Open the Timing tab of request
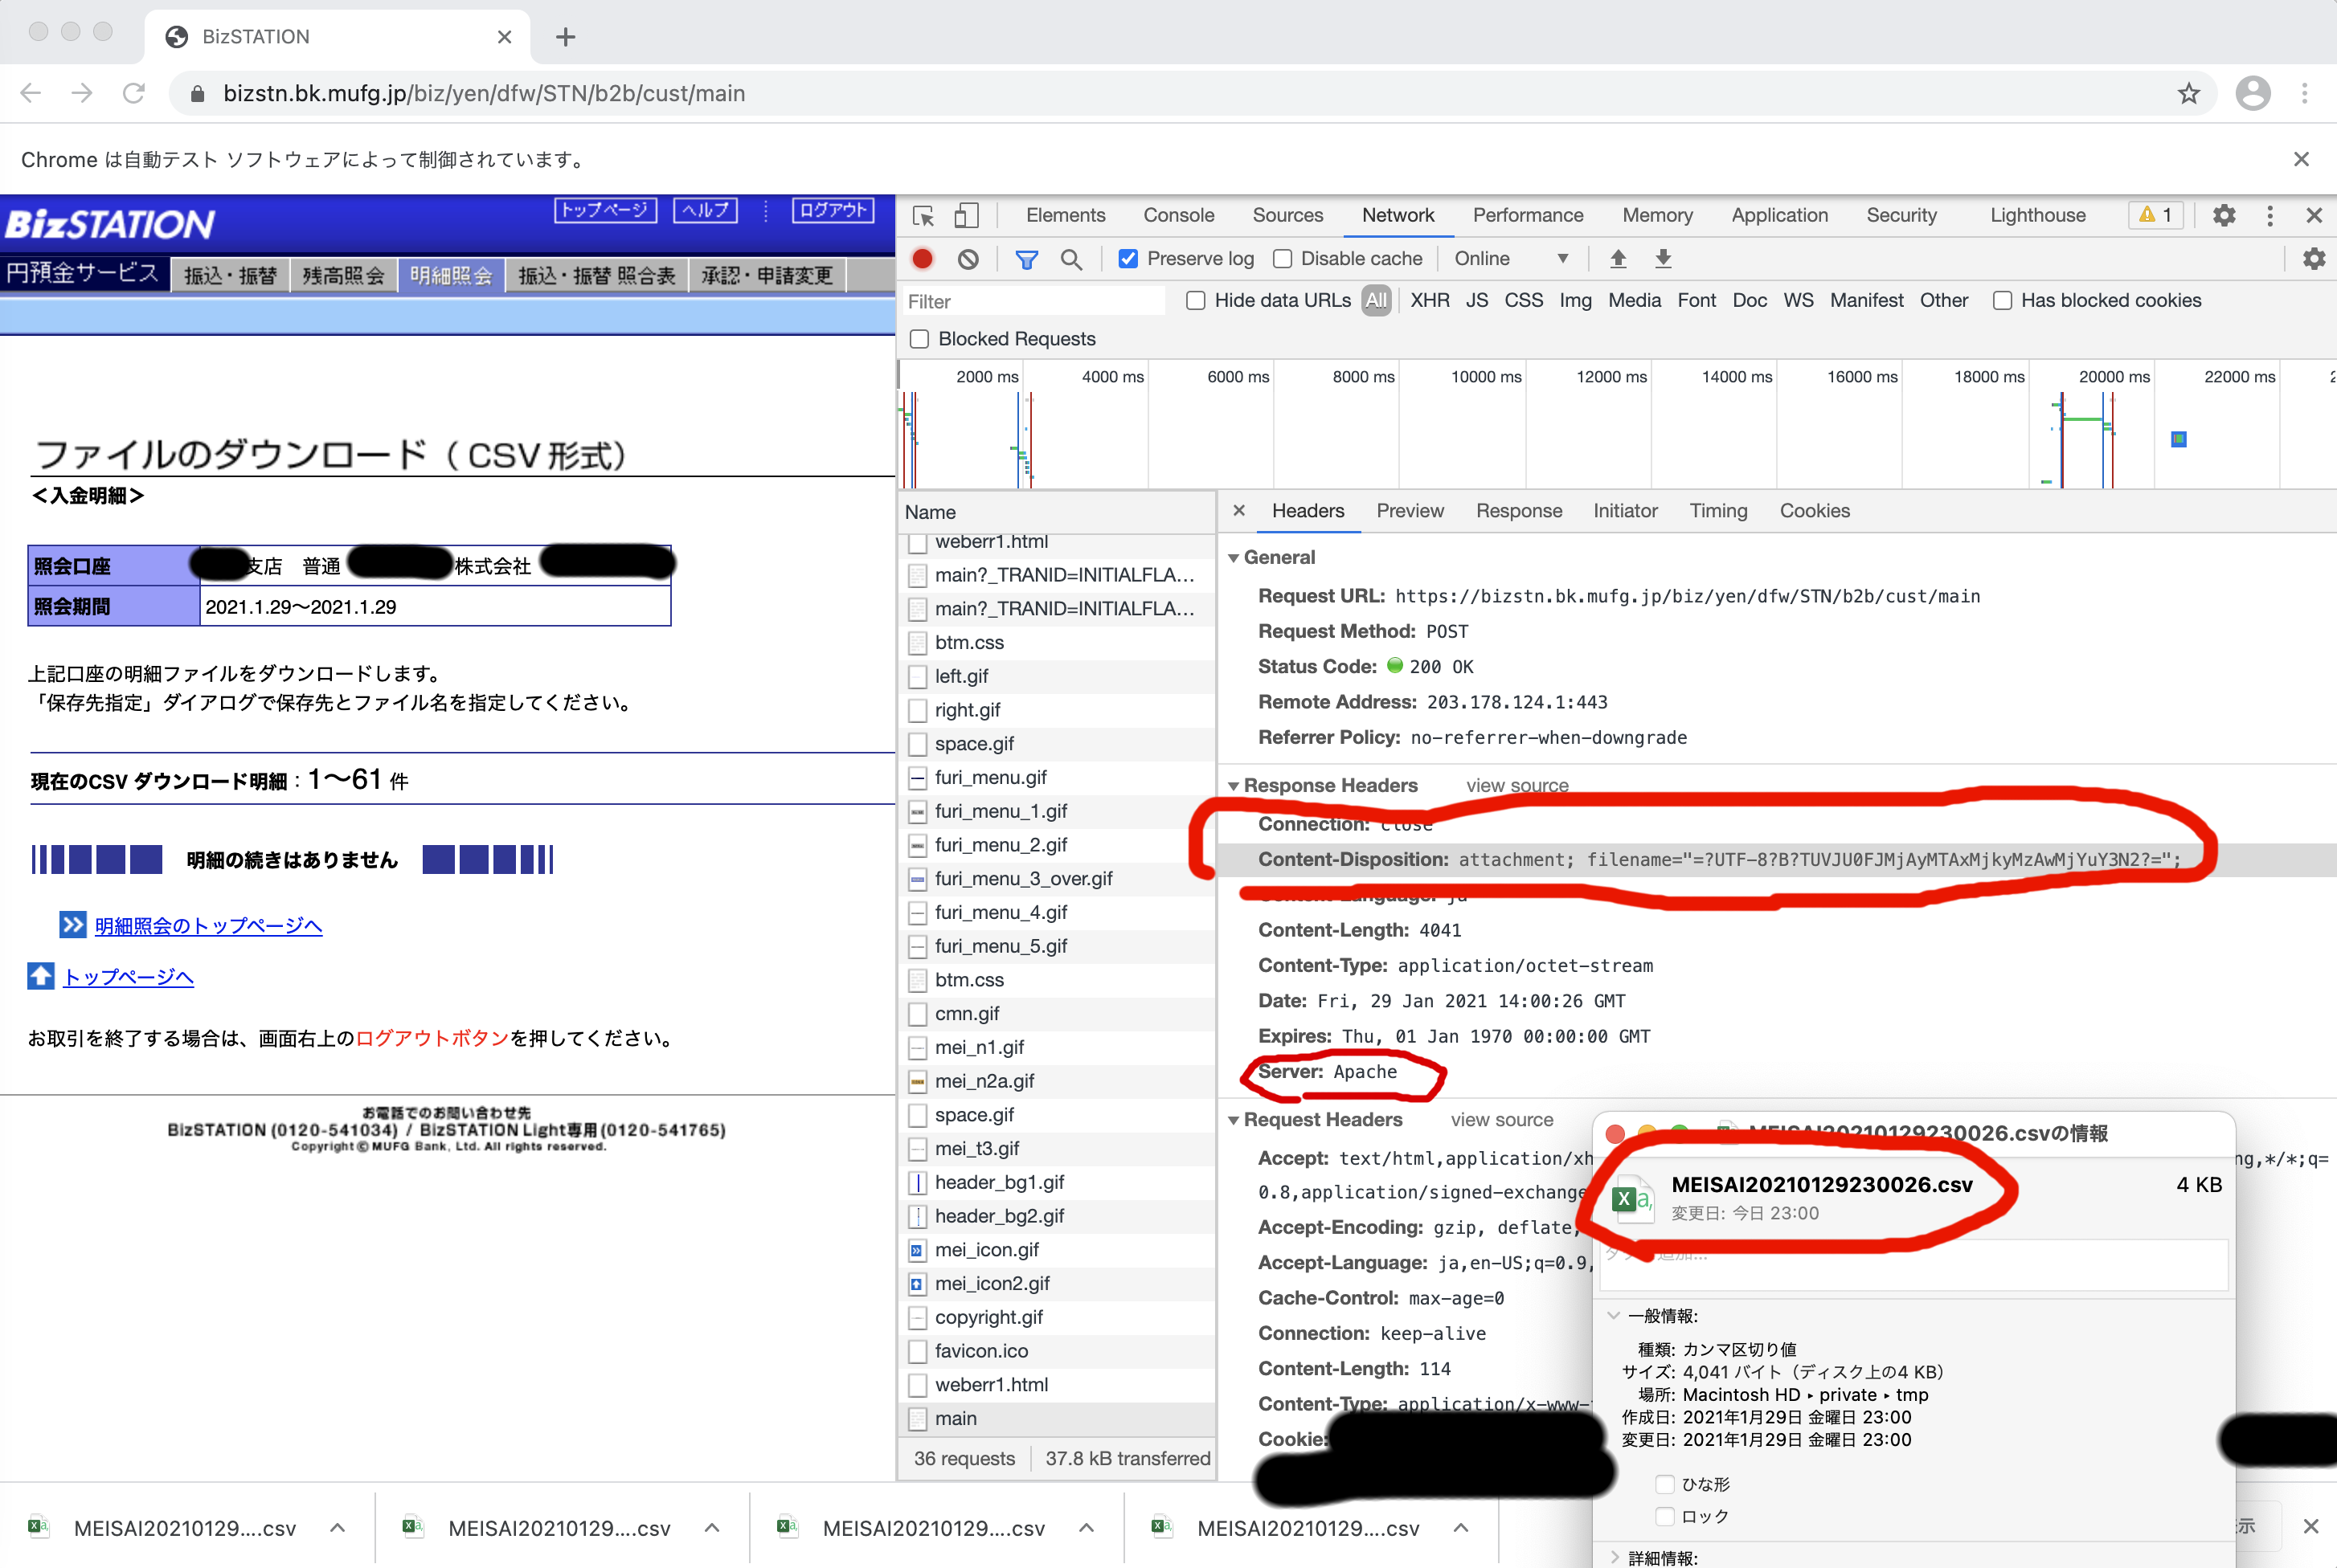The height and width of the screenshot is (1568, 2337). (x=1717, y=511)
